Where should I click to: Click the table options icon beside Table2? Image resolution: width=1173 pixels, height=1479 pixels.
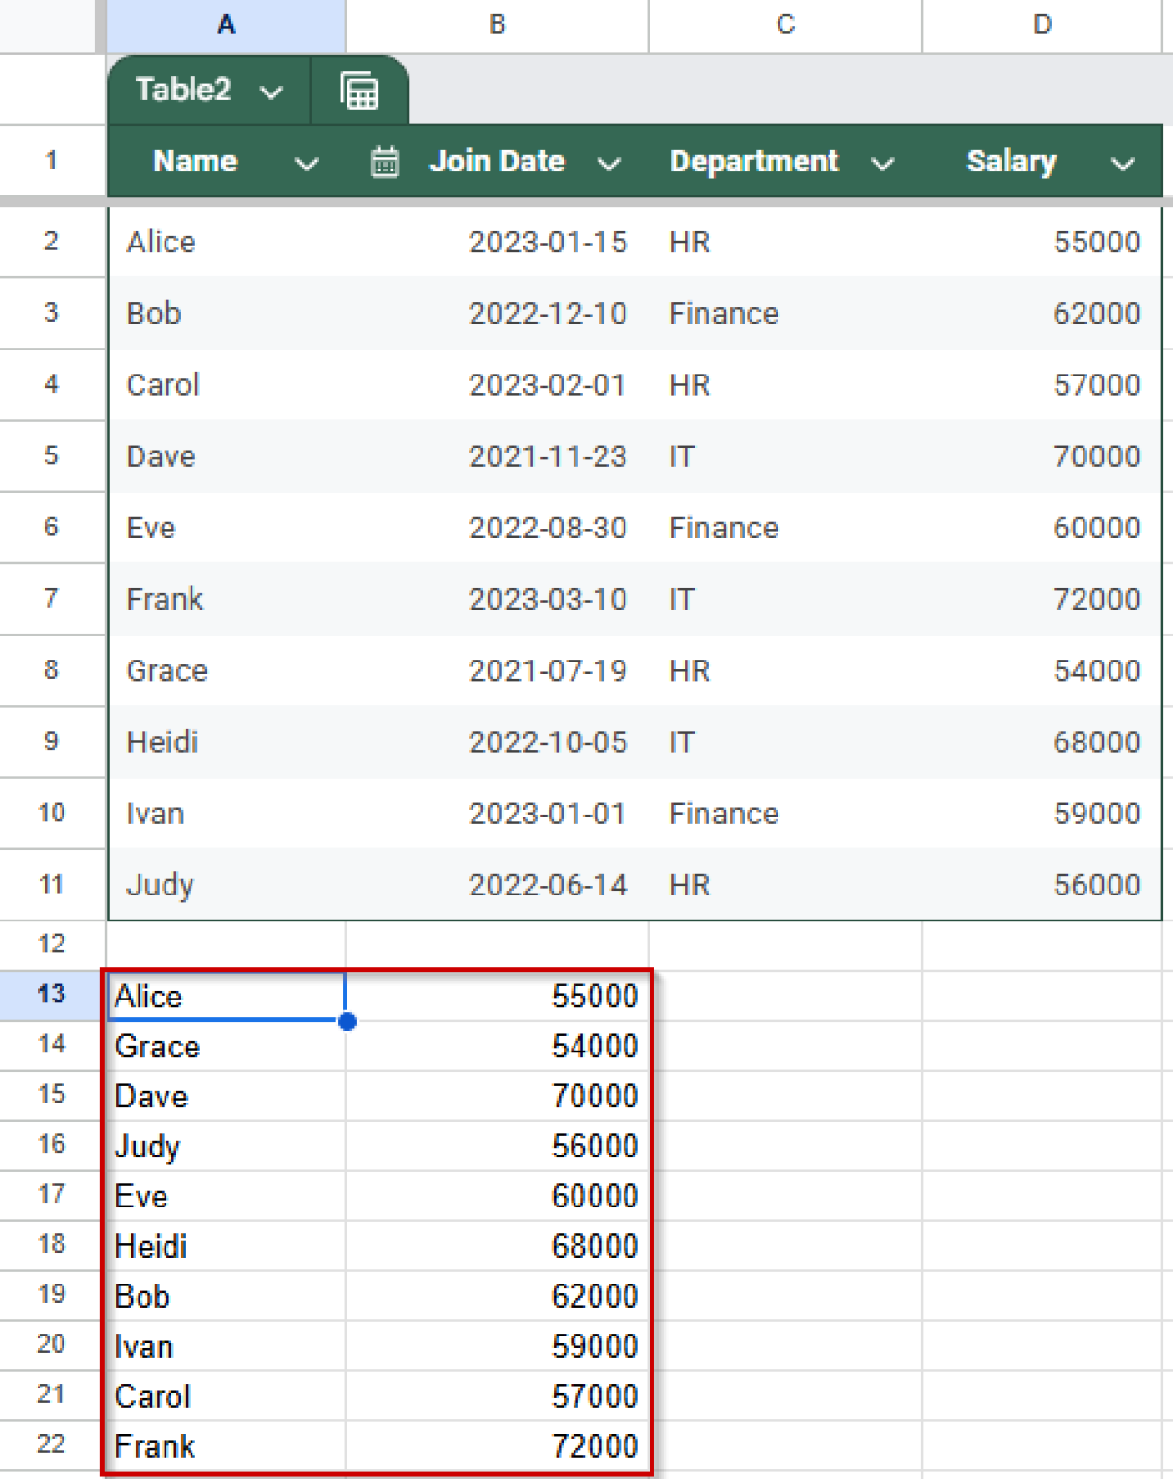tap(360, 90)
